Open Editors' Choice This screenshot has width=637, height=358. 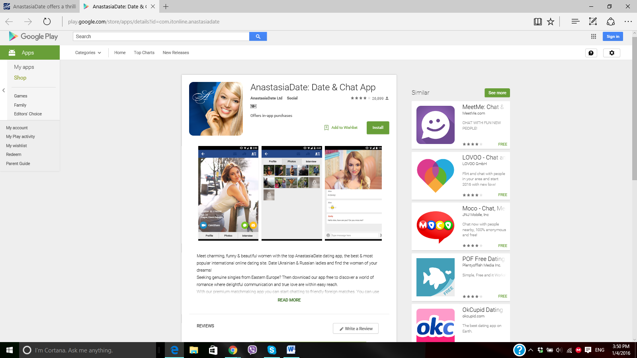click(x=28, y=114)
